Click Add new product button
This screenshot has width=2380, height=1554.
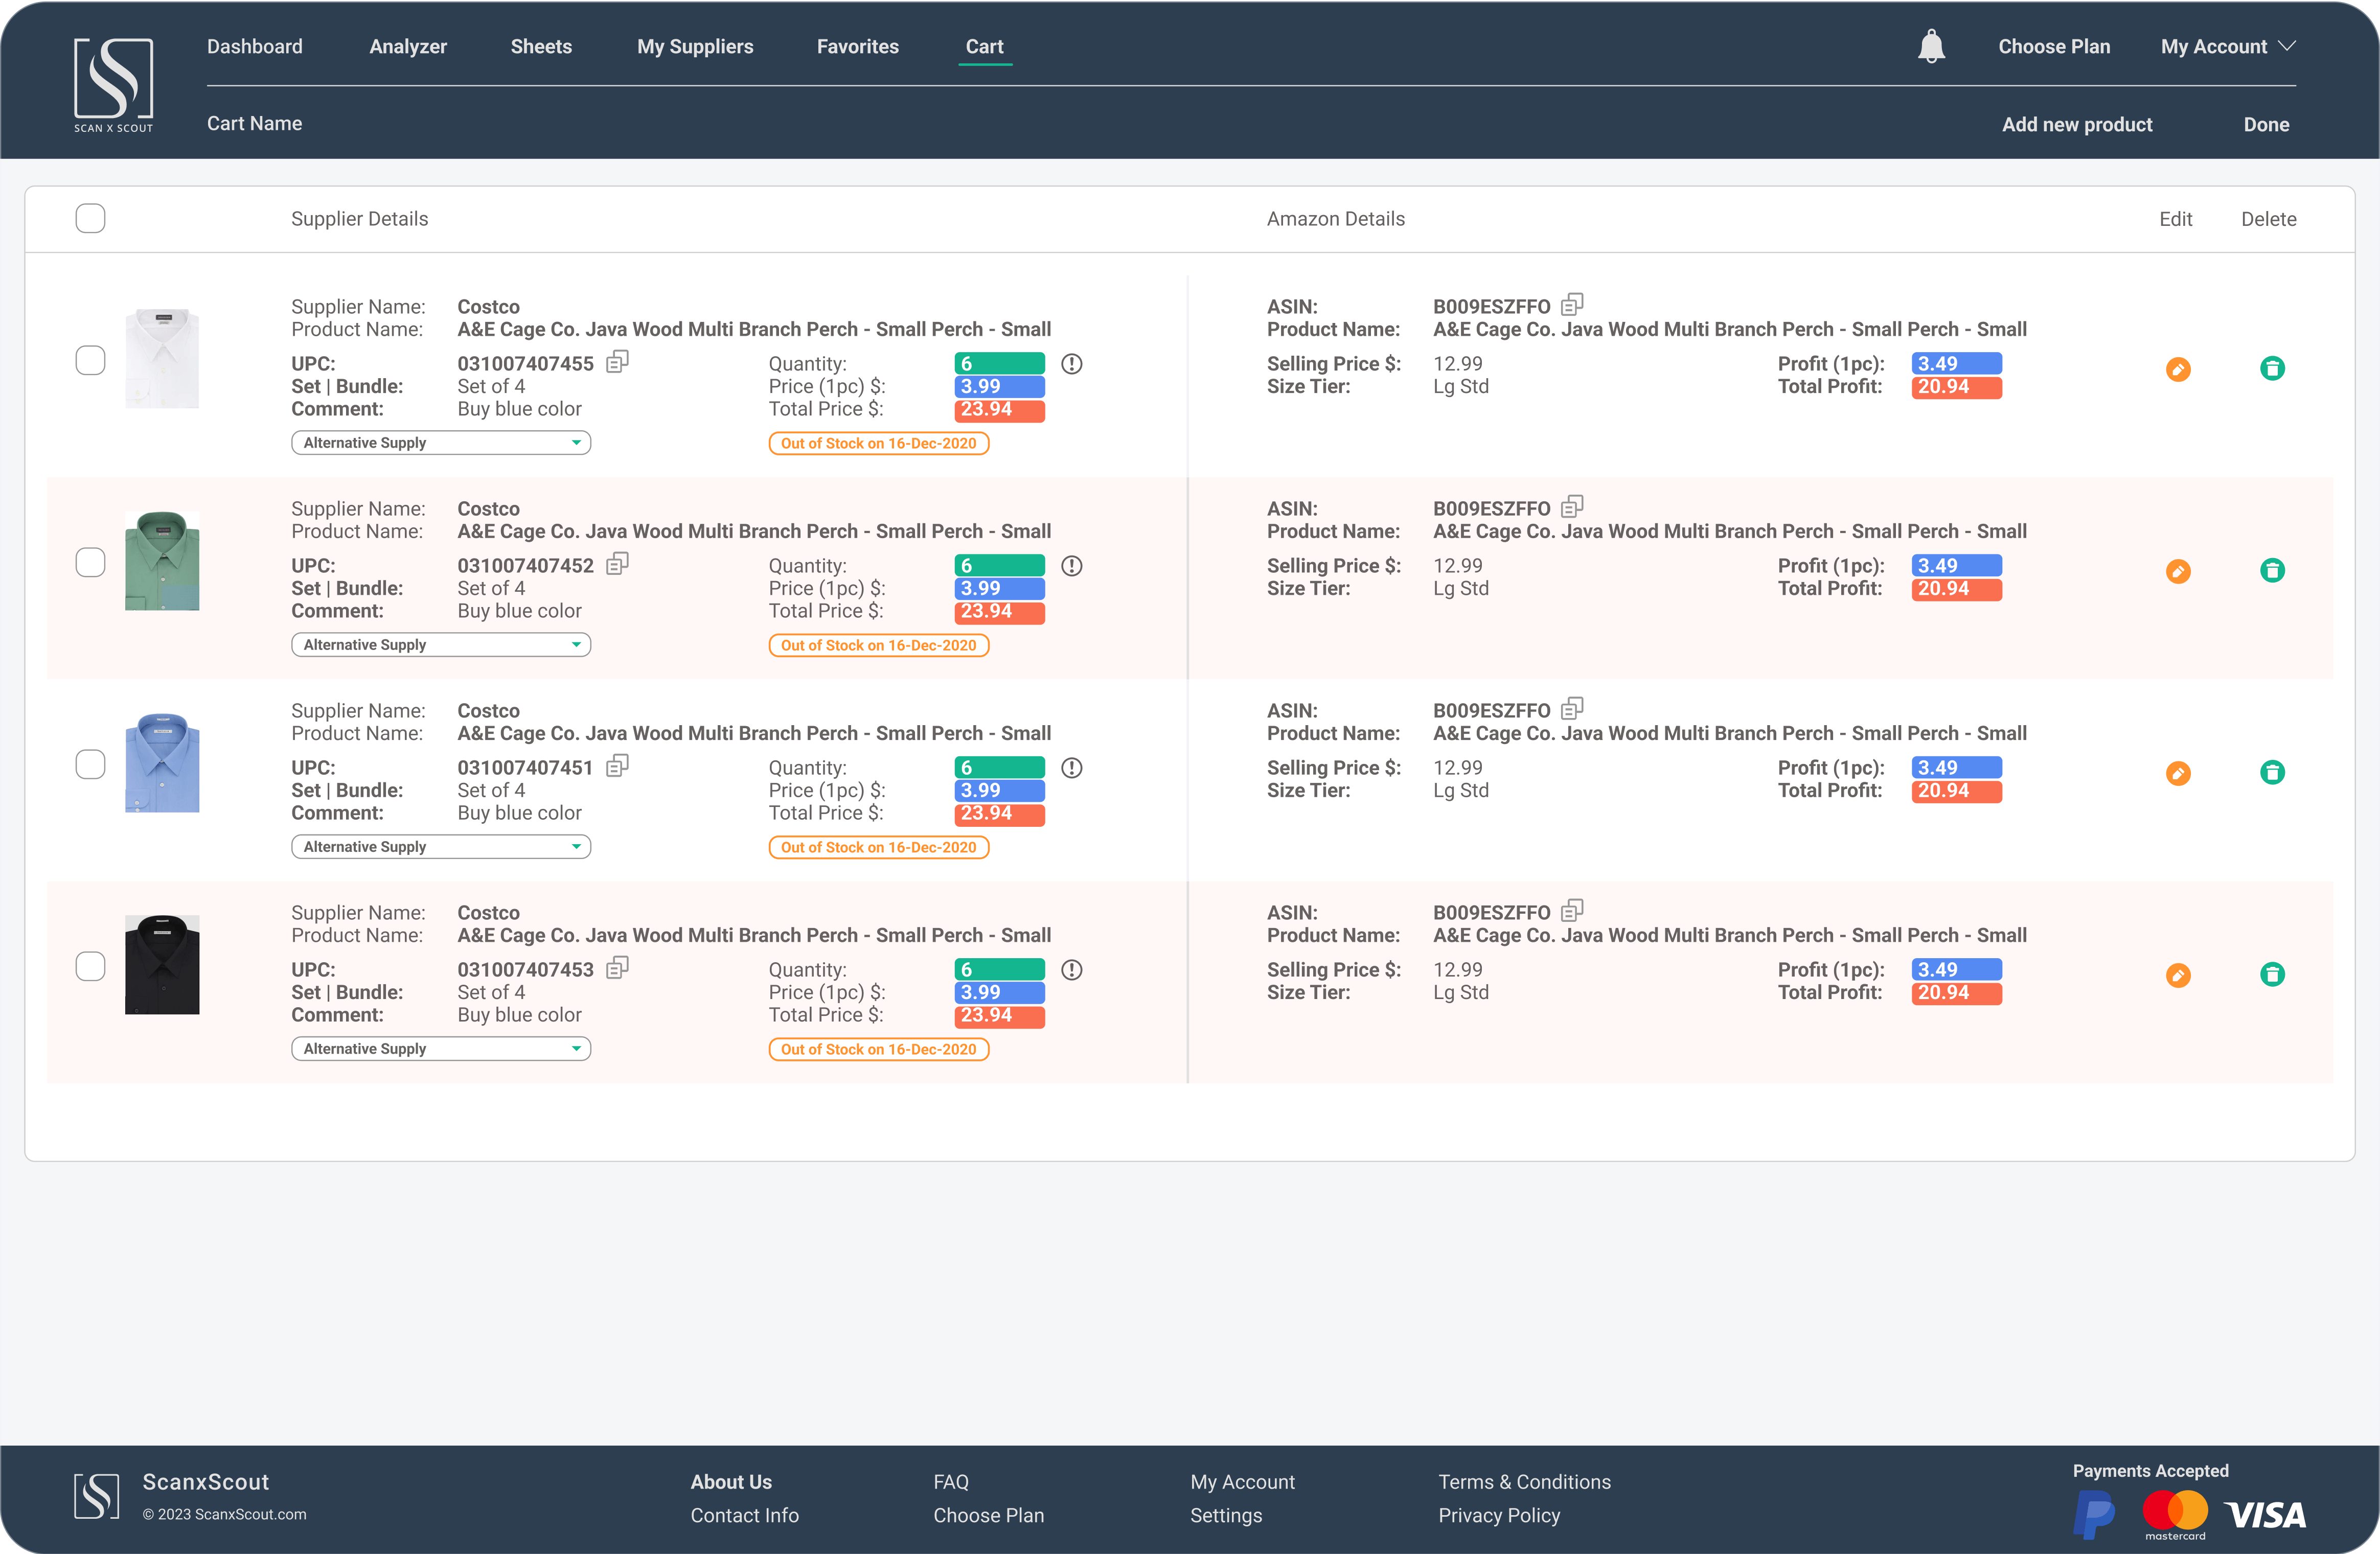2076,124
